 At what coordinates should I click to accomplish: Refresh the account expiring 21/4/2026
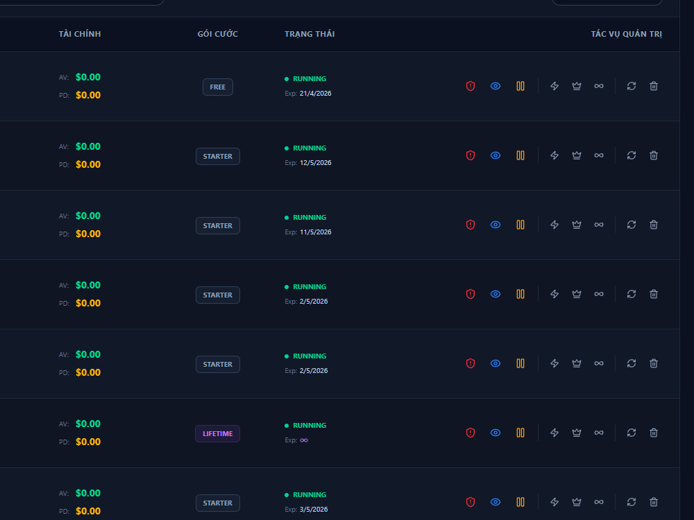(632, 86)
